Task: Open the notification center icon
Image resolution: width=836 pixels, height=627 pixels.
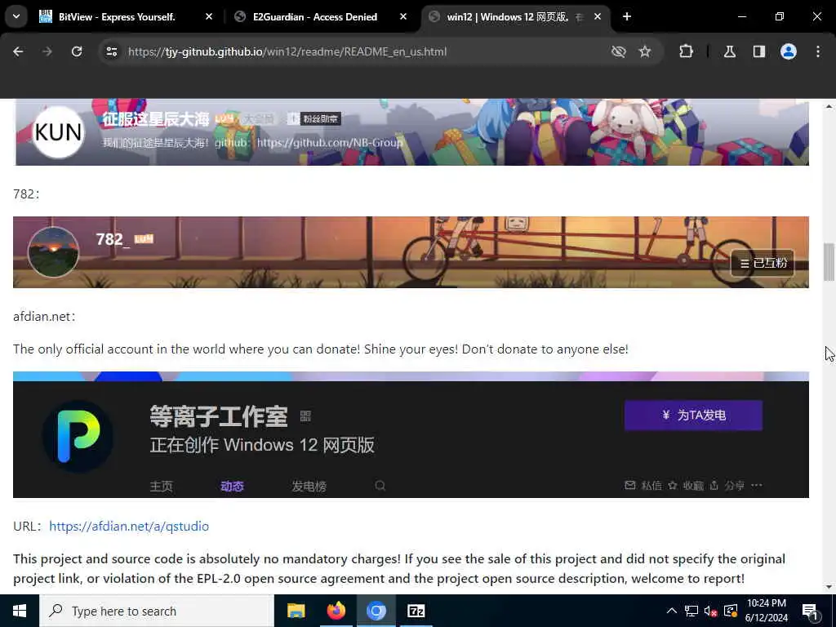Action: click(810, 611)
